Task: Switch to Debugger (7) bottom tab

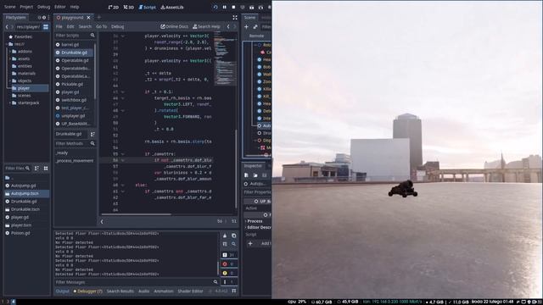Action: click(x=88, y=291)
